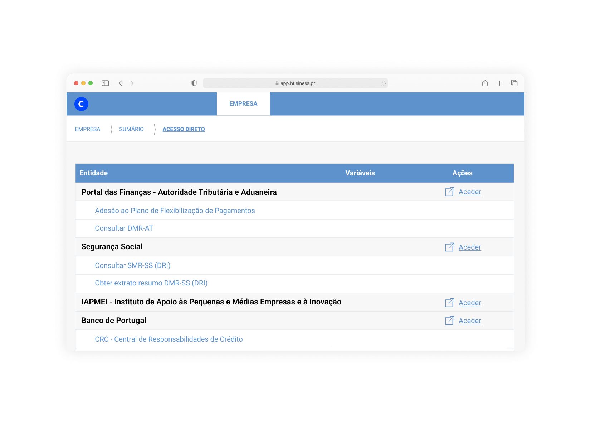Select the Portal das Finanças entity title
Screen dimensions: 591x424
point(179,192)
